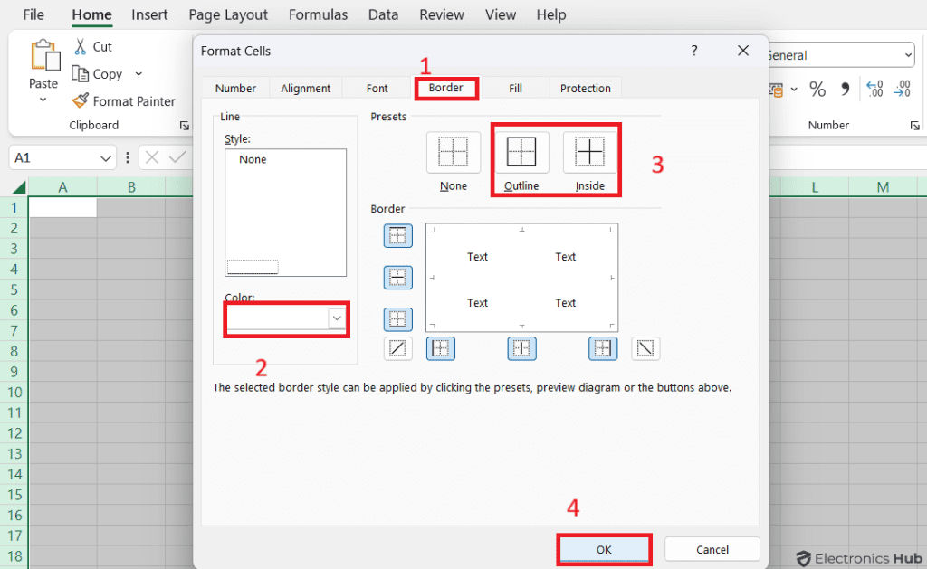Switch to the Protection tab
927x569 pixels.
(585, 88)
